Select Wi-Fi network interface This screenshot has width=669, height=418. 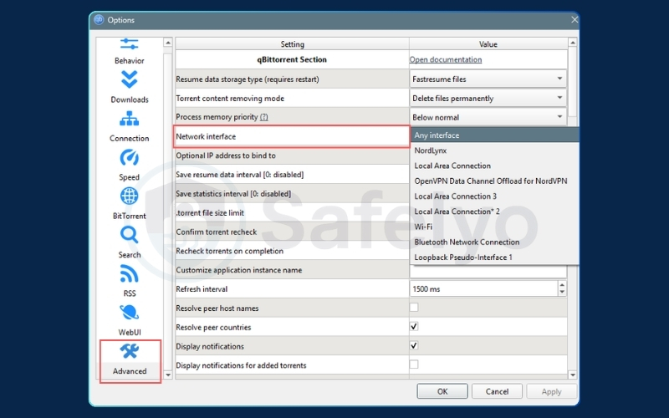pos(494,227)
